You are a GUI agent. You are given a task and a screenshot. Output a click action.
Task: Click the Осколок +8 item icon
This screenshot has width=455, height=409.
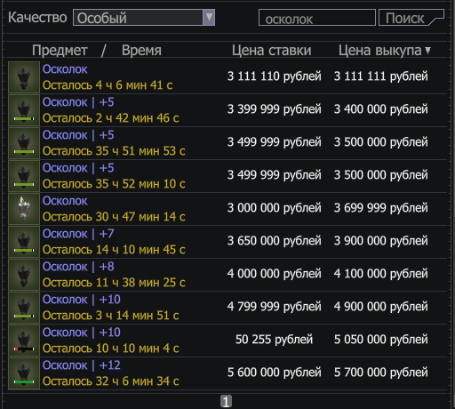tap(24, 275)
